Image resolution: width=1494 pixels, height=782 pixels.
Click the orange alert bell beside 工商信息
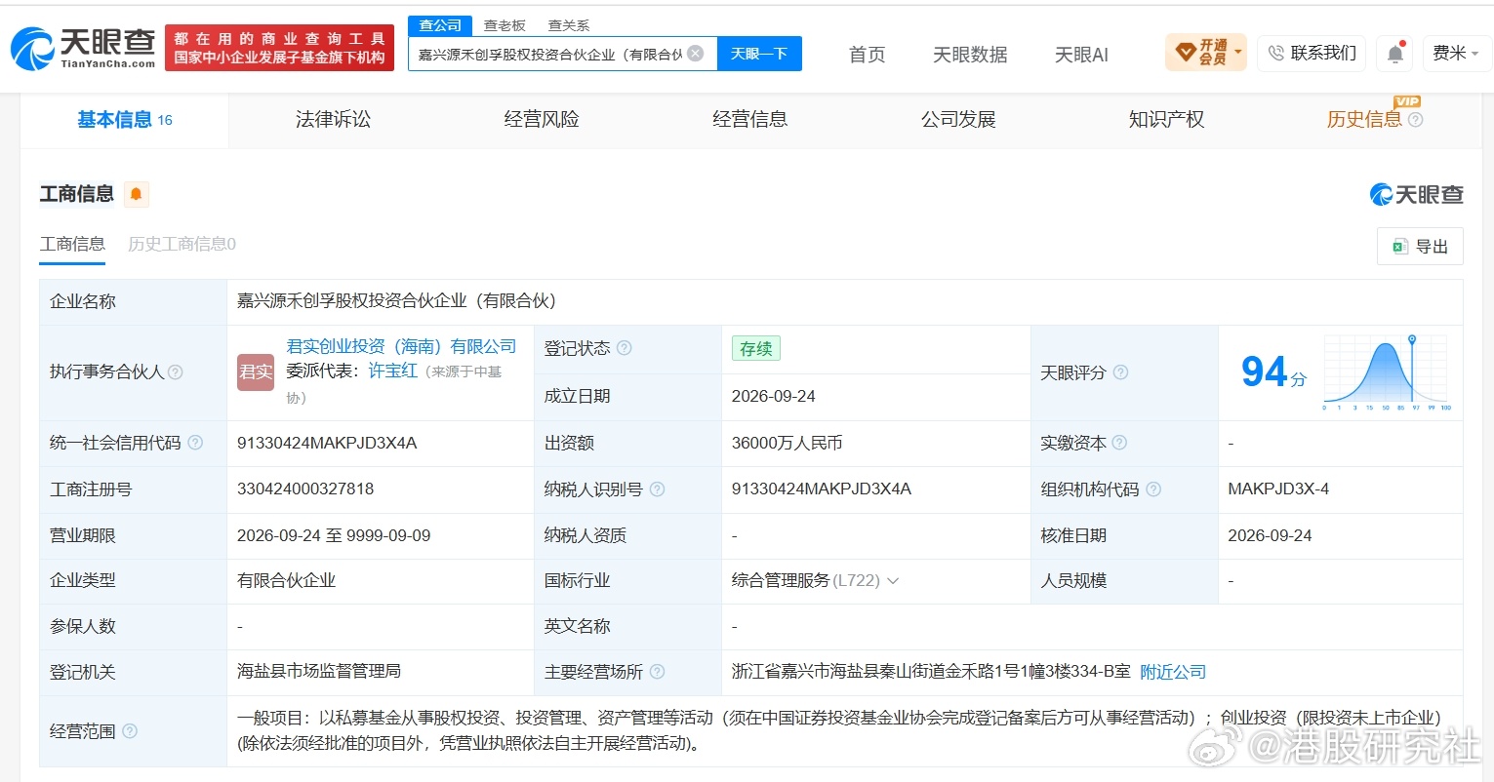click(136, 194)
